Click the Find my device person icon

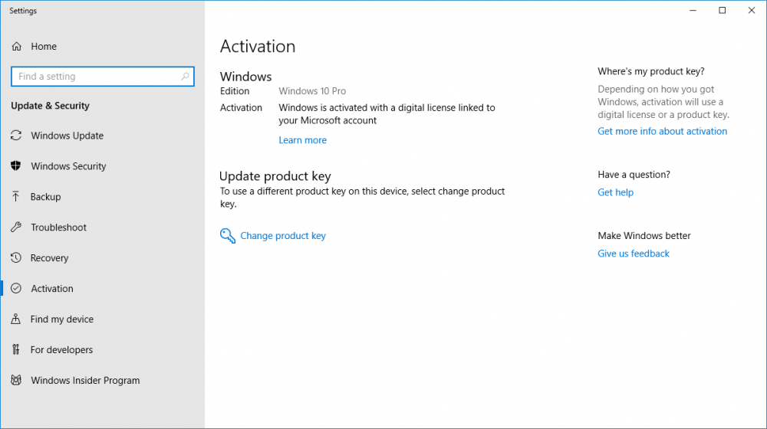[15, 319]
